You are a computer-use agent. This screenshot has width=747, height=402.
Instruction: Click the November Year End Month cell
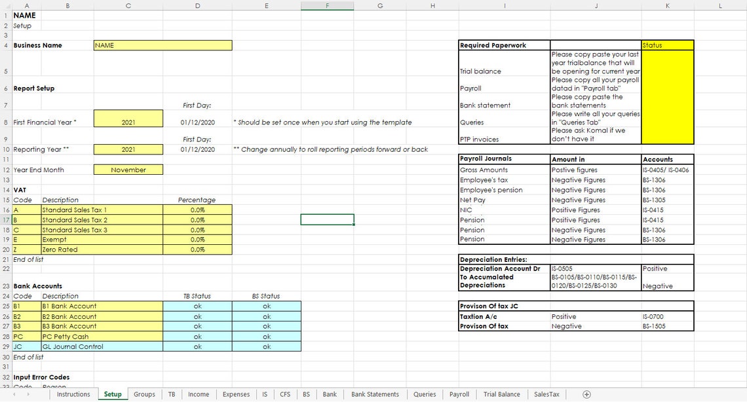128,170
